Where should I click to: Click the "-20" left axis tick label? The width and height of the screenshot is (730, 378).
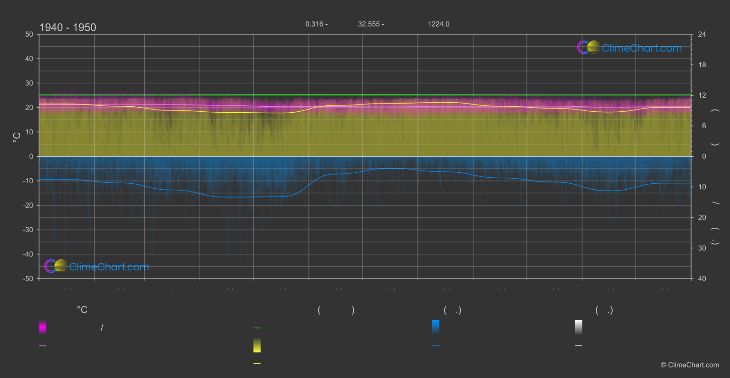click(28, 205)
